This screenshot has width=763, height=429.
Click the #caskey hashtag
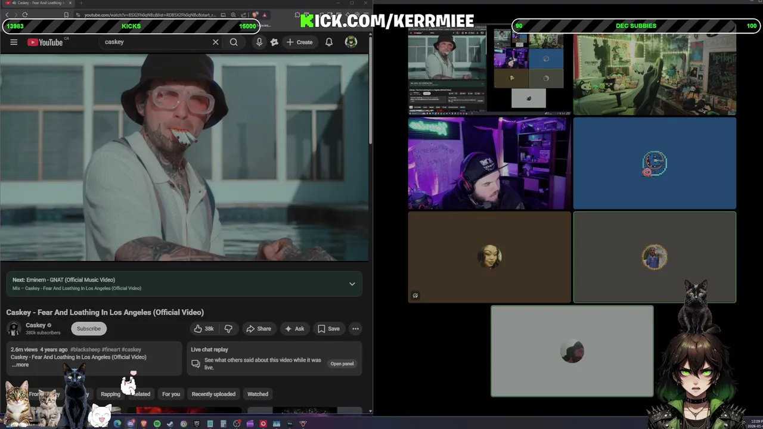[x=132, y=350]
